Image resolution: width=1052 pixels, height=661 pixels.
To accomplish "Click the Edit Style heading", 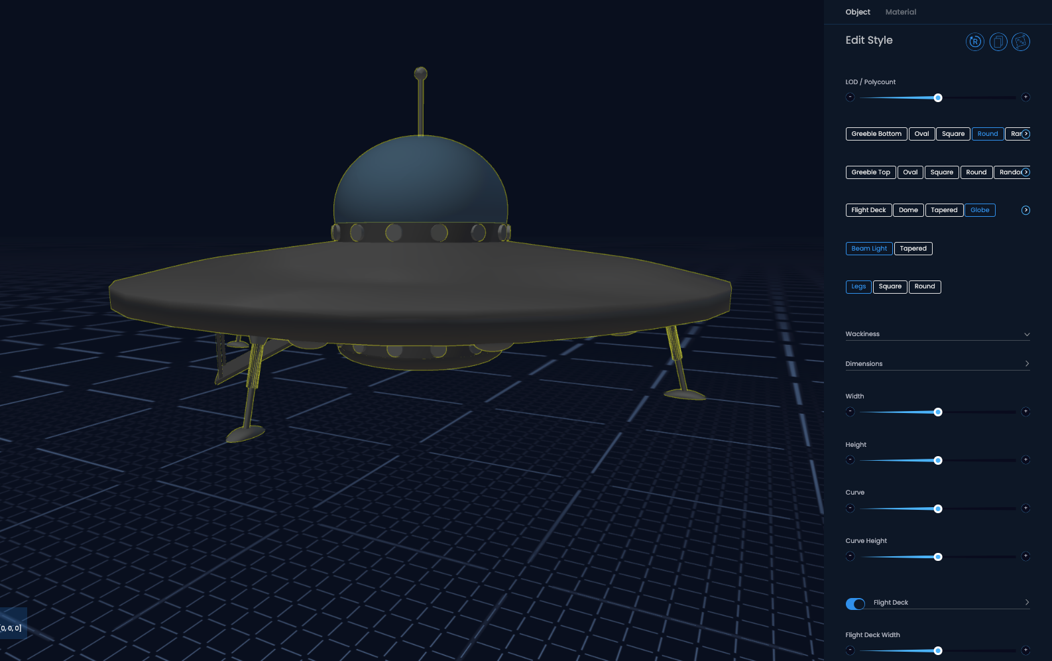I will (869, 40).
